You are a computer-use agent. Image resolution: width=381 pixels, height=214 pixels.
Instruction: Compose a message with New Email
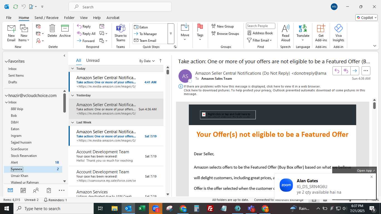pyautogui.click(x=11, y=33)
